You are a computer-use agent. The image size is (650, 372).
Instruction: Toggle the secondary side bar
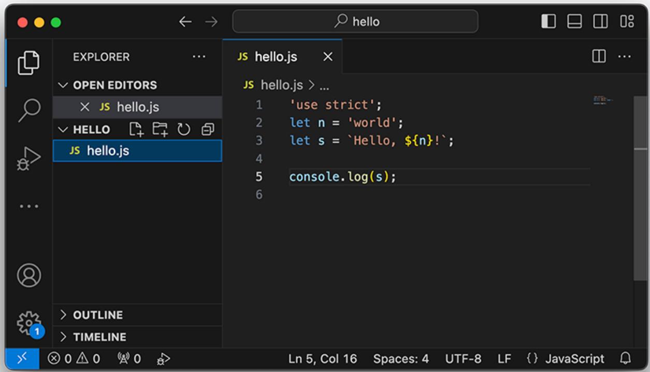click(x=600, y=21)
